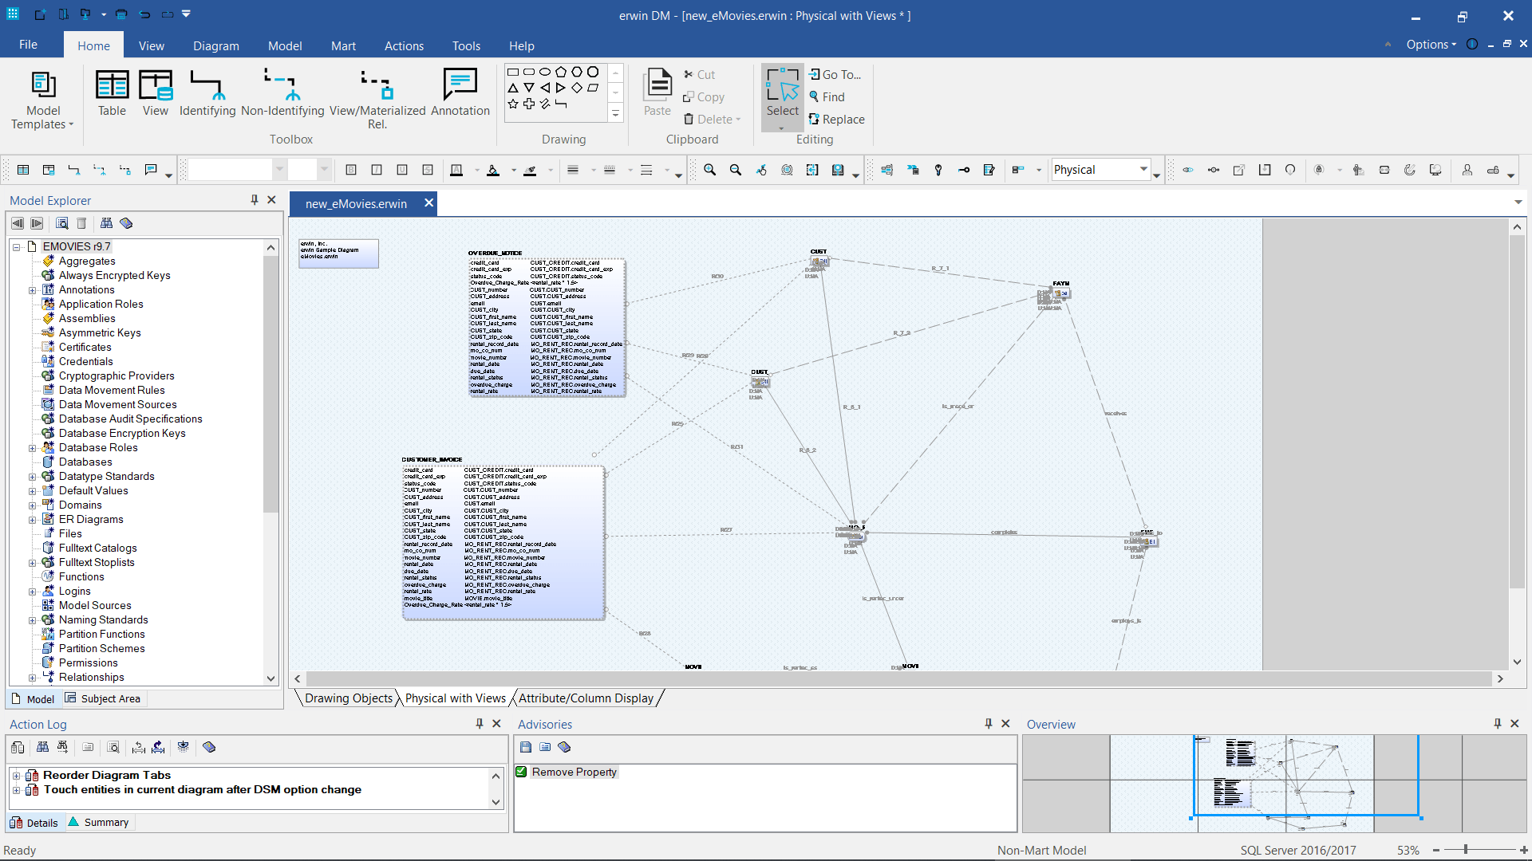Switch to the Subject Area tab
1532x861 pixels.
point(103,699)
